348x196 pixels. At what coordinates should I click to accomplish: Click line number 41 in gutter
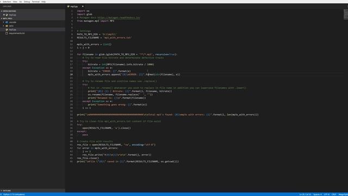pos(71,145)
